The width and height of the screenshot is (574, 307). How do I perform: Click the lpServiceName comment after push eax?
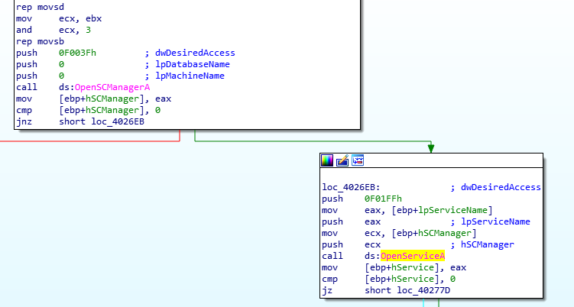tap(495, 221)
